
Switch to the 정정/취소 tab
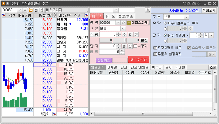coord(126,16)
